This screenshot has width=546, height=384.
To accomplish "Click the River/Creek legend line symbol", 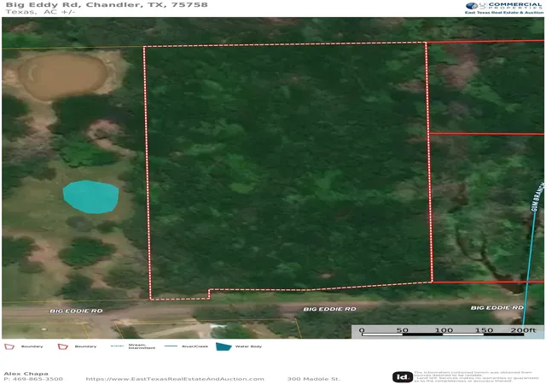I will tap(171, 346).
